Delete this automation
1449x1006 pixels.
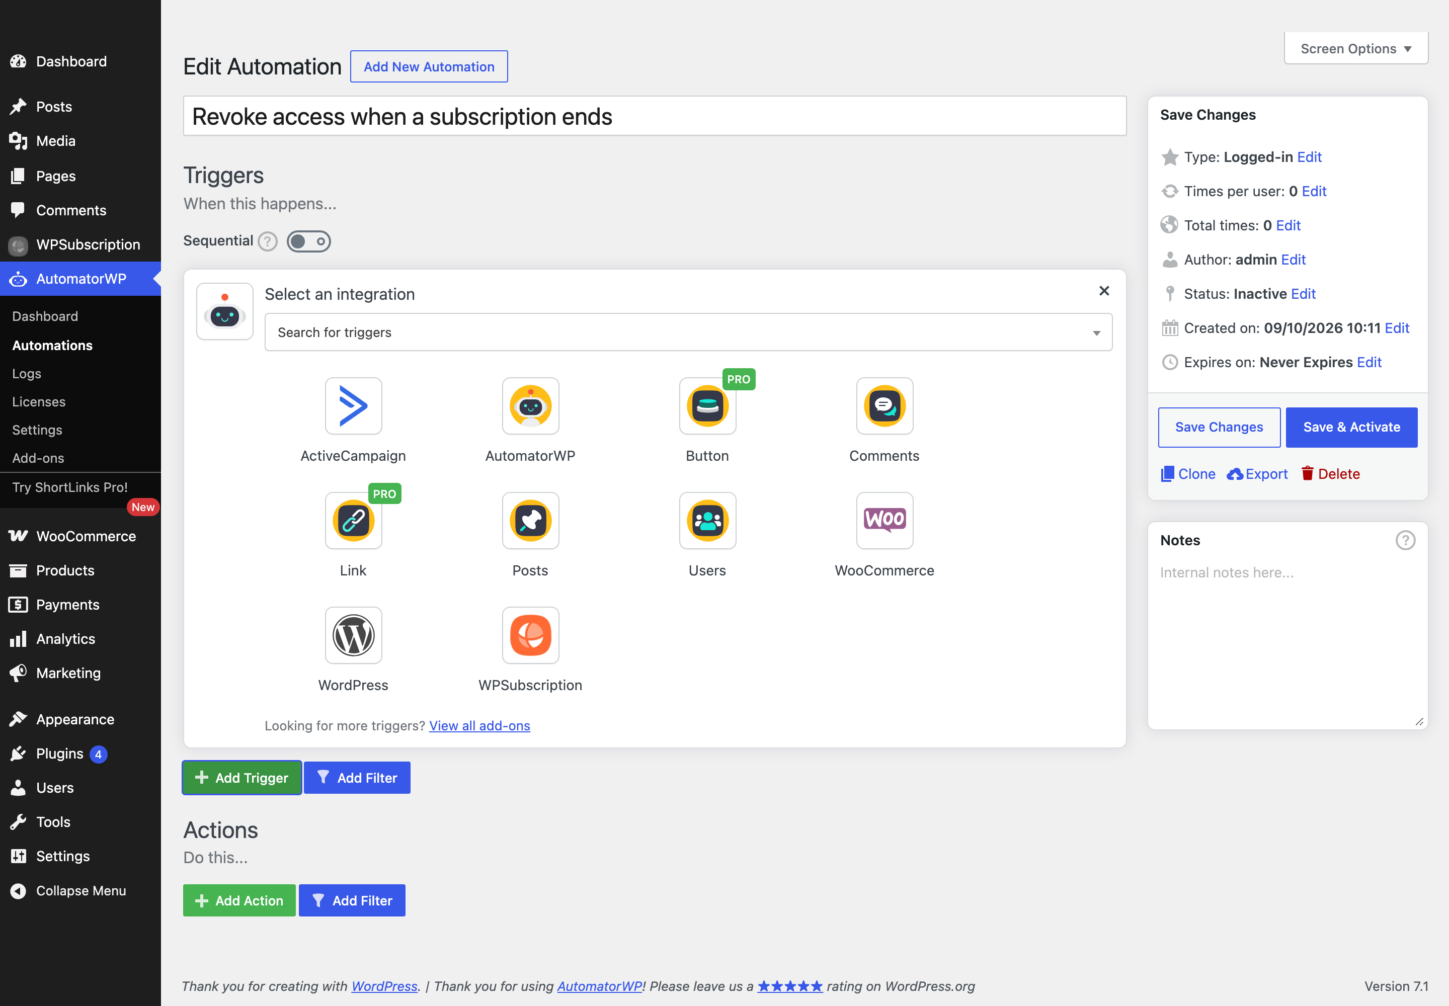pos(1331,474)
